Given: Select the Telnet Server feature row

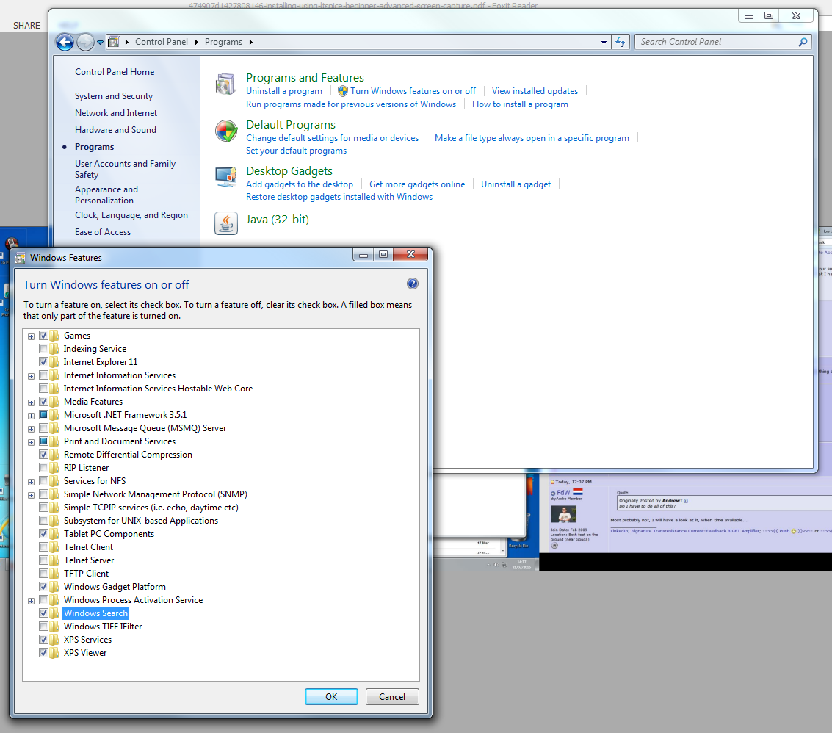Looking at the screenshot, I should (89, 560).
